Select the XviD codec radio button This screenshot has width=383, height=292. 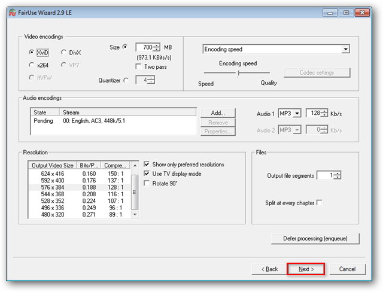coord(31,52)
